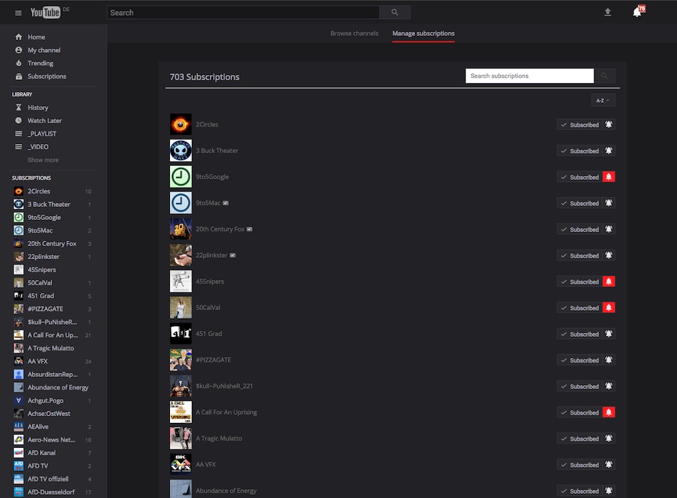
Task: Click Subscribed button for 20th Century Fox
Action: (x=580, y=229)
